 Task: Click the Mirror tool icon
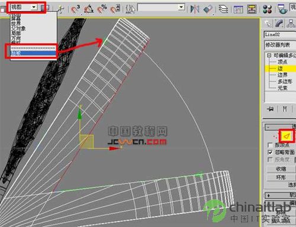(195, 9)
